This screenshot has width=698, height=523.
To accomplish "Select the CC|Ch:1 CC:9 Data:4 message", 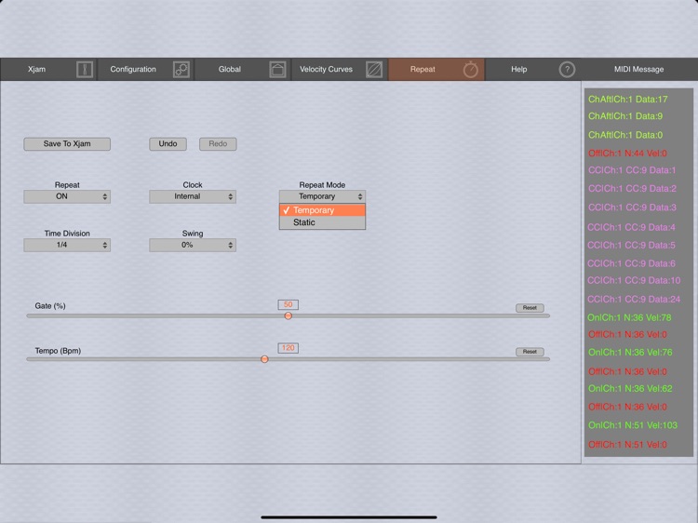I will coord(631,227).
